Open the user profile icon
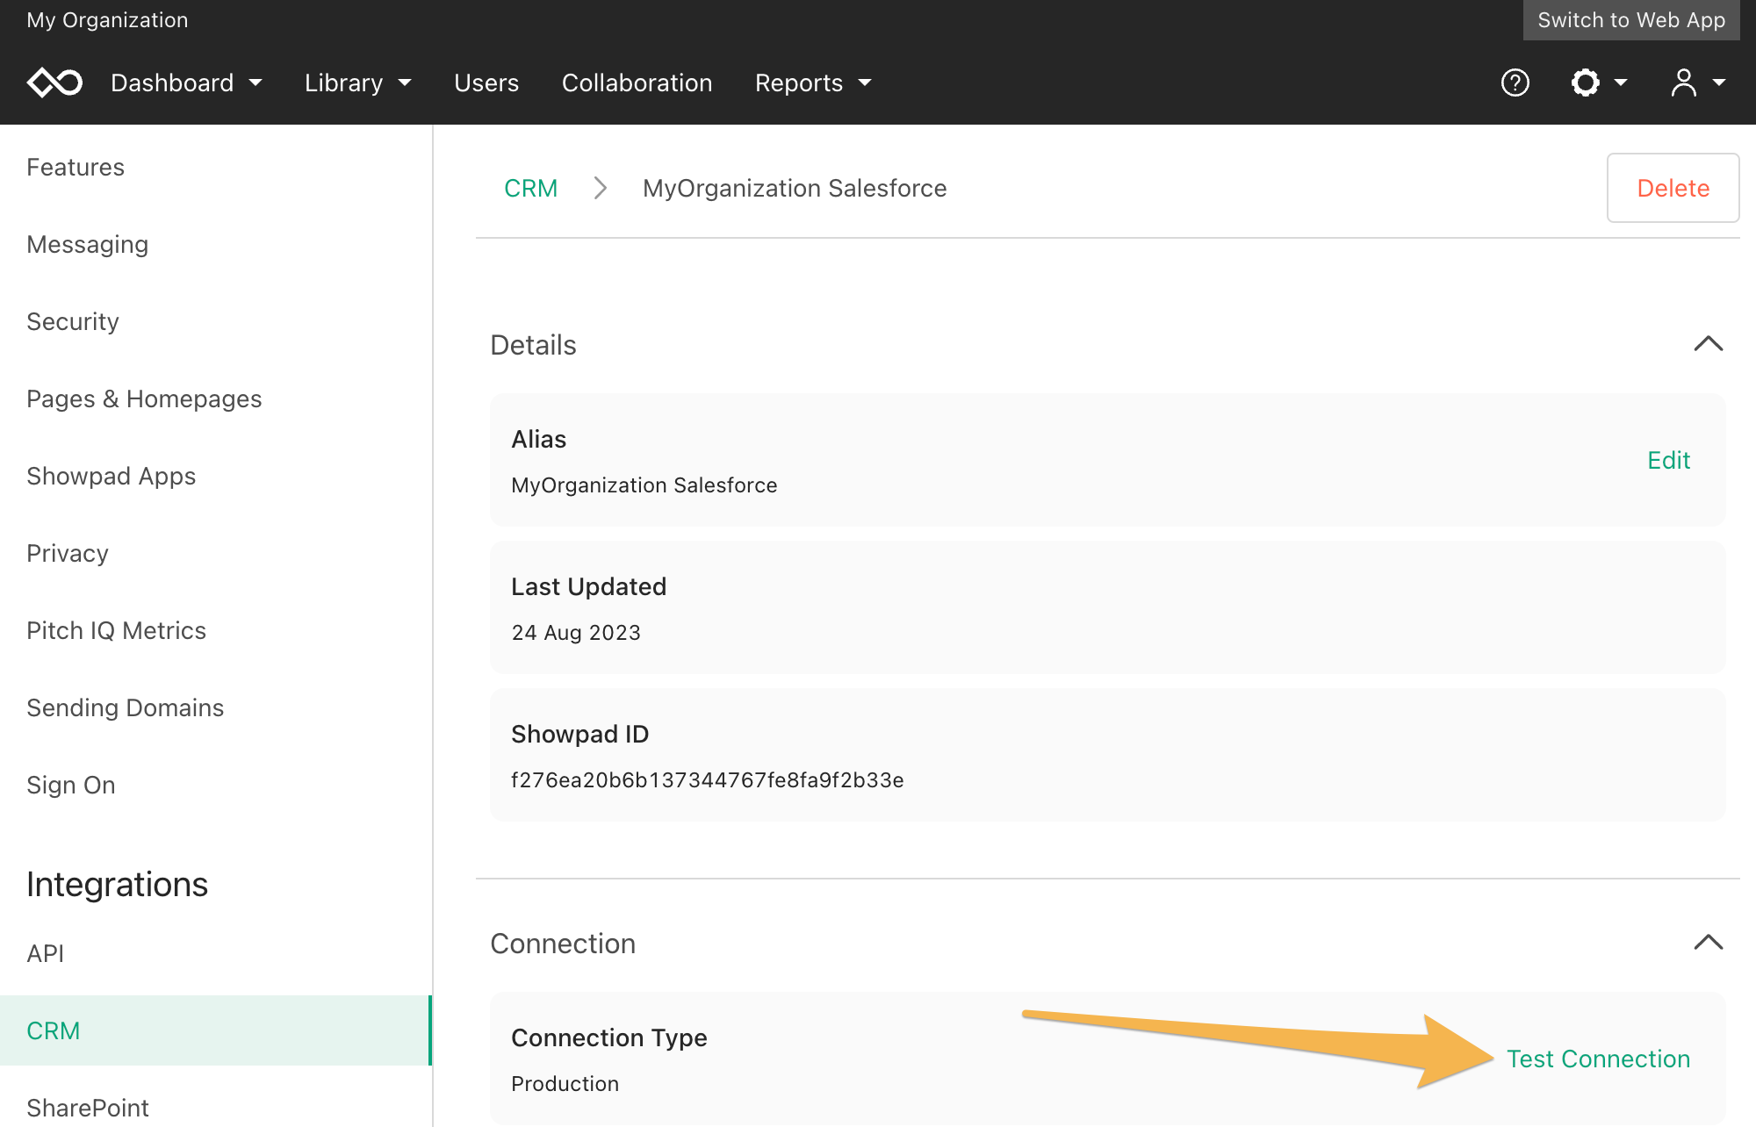Viewport: 1756px width, 1127px height. point(1683,83)
